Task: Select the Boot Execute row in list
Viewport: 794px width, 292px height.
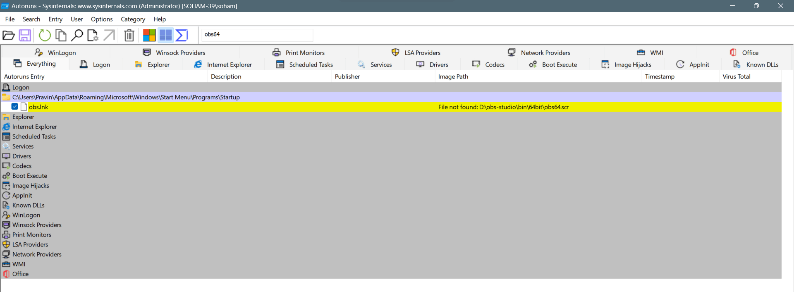Action: tap(391, 176)
